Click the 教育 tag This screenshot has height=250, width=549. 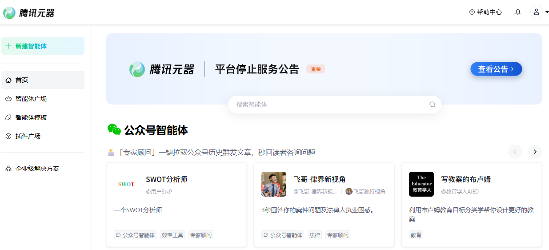[x=416, y=235]
